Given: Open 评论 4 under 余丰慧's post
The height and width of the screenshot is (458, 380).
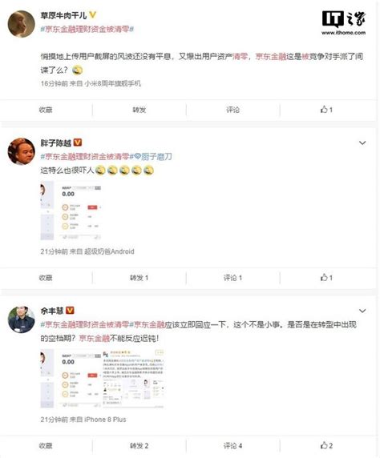Looking at the screenshot, I should click(232, 446).
